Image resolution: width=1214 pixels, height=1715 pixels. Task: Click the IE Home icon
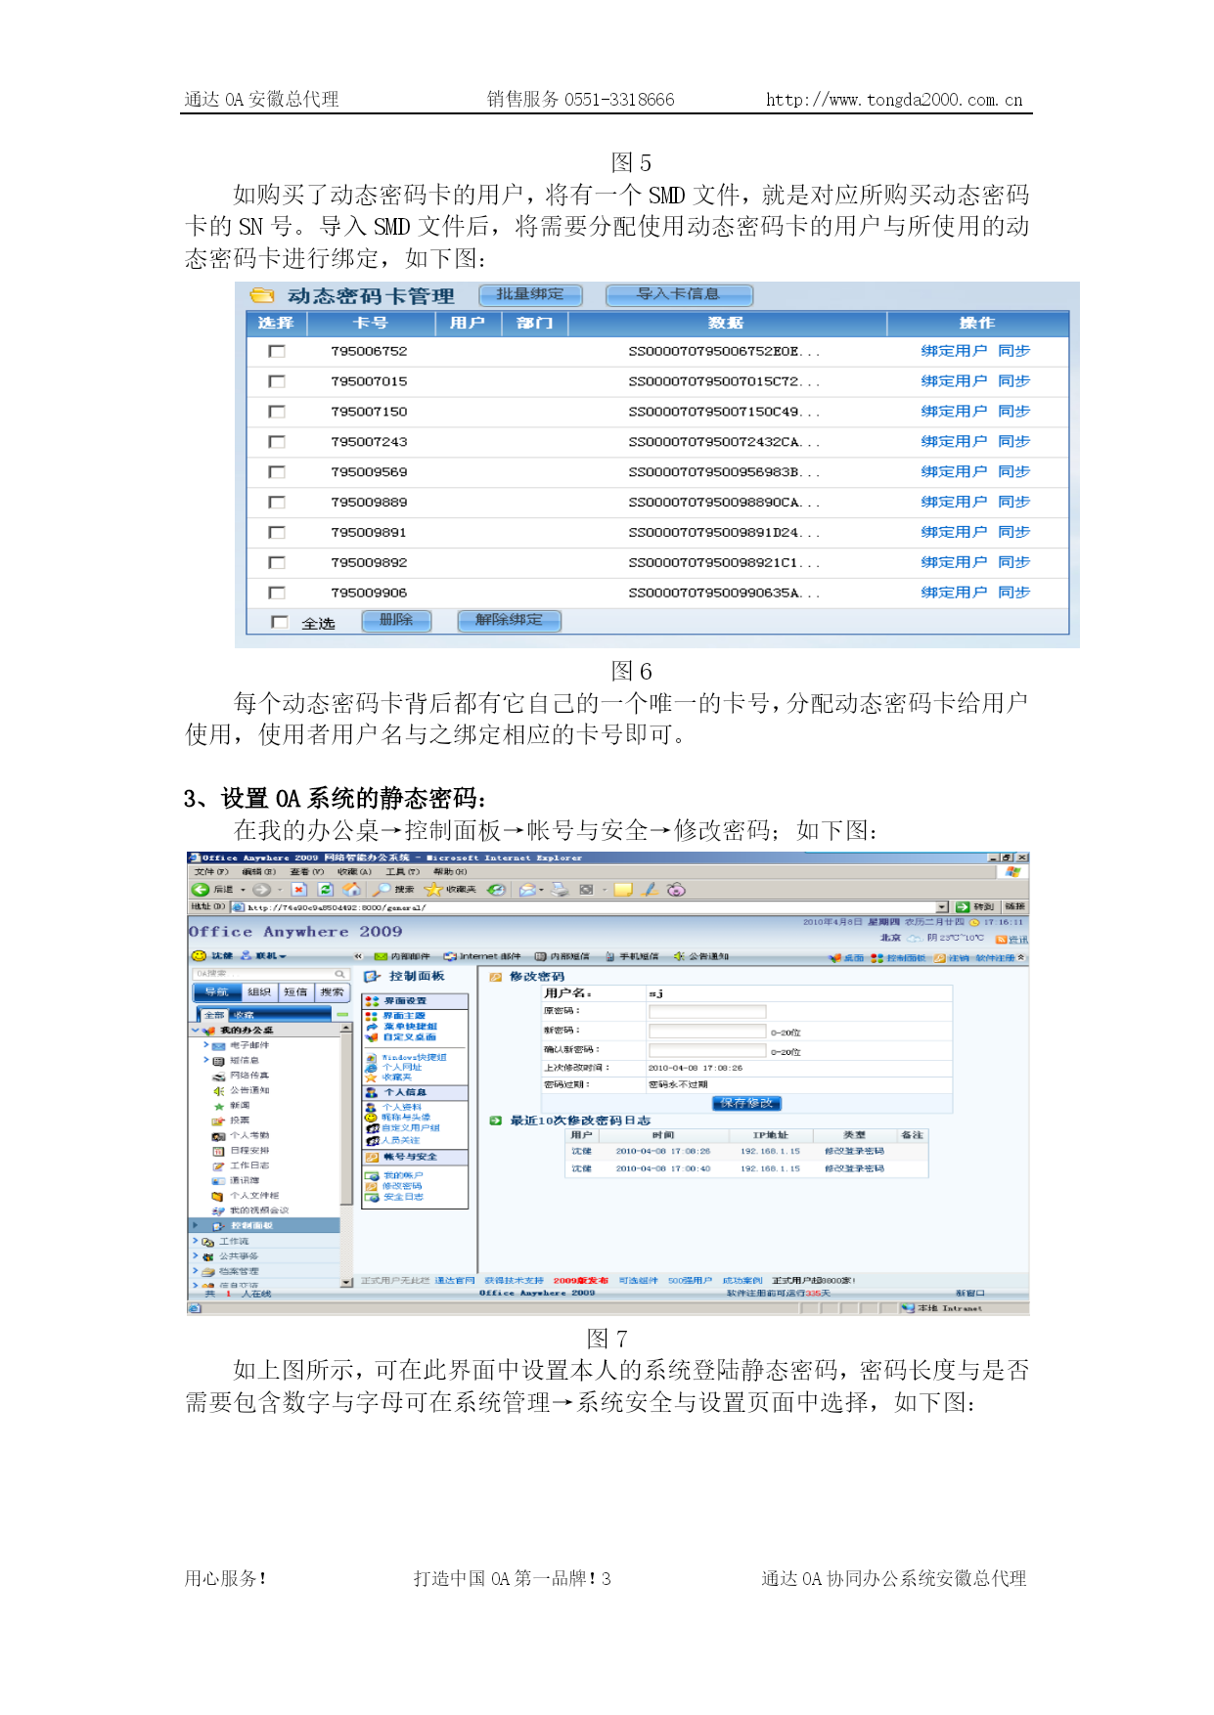coord(351,890)
